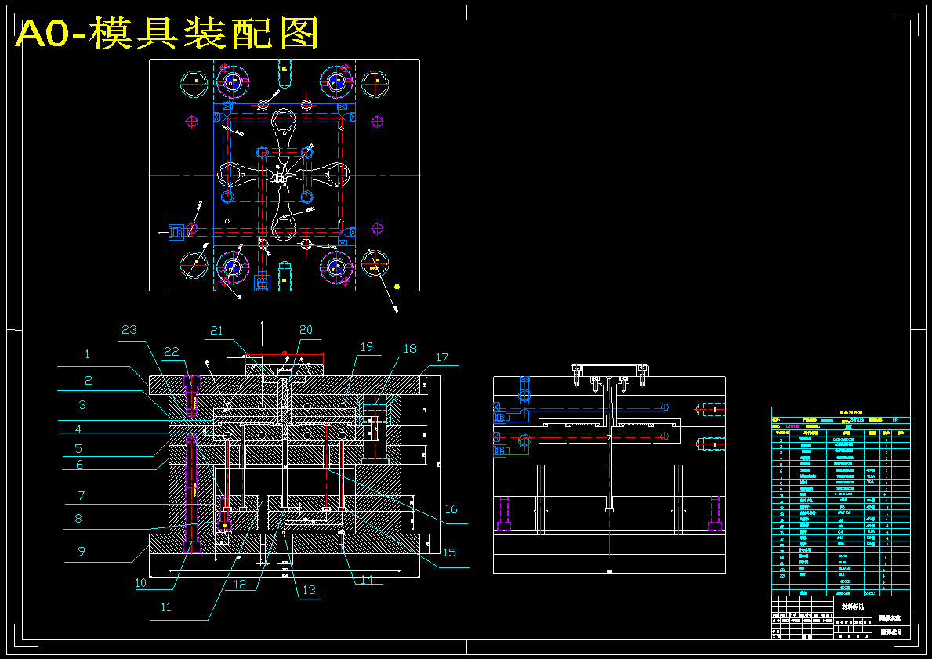Viewport: 932px width, 659px height.
Task: Select part label 10
Action: (x=140, y=583)
